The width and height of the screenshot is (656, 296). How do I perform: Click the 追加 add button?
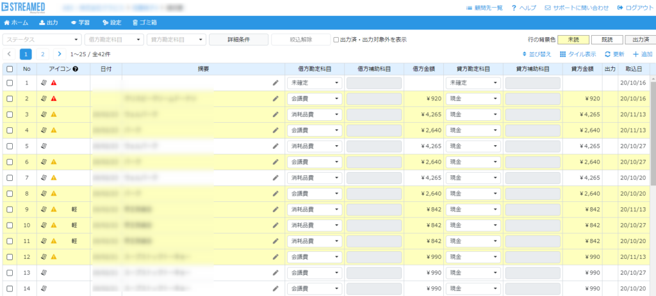coord(643,54)
